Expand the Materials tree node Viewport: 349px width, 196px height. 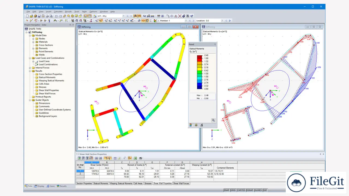33,42
